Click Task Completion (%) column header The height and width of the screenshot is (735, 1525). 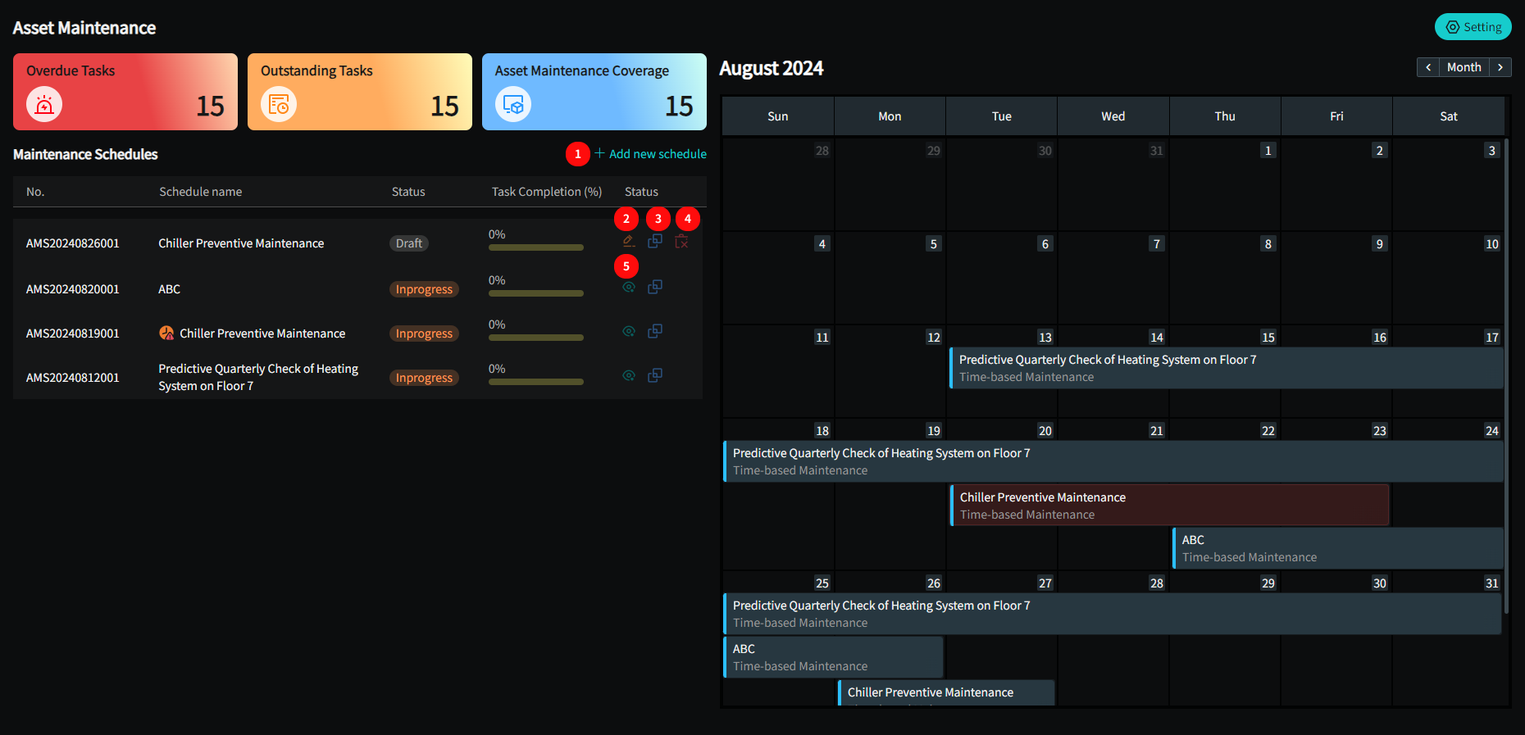(x=547, y=192)
